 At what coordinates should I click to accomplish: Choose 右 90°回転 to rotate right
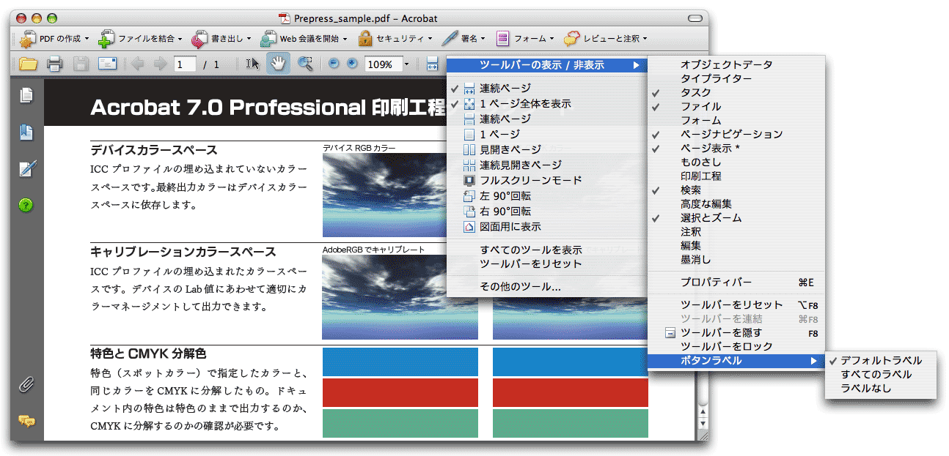click(546, 211)
